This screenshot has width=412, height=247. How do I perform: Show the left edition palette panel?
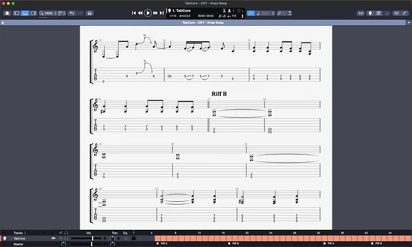[x=17, y=13]
